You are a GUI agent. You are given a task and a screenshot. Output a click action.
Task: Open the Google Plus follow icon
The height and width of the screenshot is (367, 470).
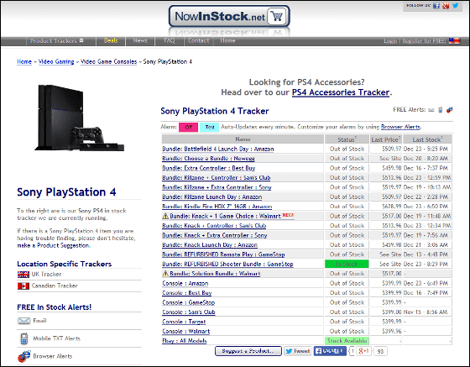pyautogui.click(x=446, y=5)
